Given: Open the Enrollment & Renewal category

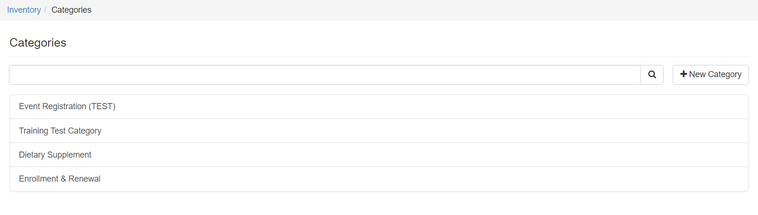Looking at the screenshot, I should (59, 179).
